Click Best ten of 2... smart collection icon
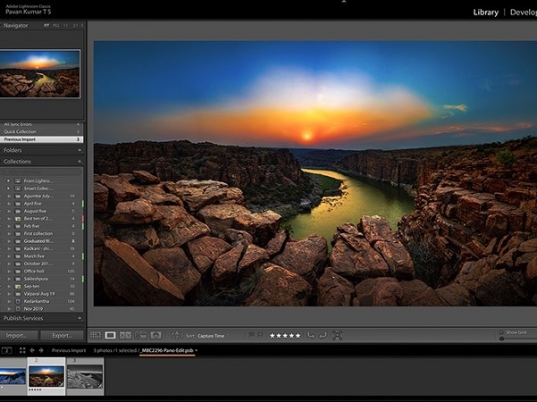Image resolution: width=537 pixels, height=402 pixels. pos(18,219)
